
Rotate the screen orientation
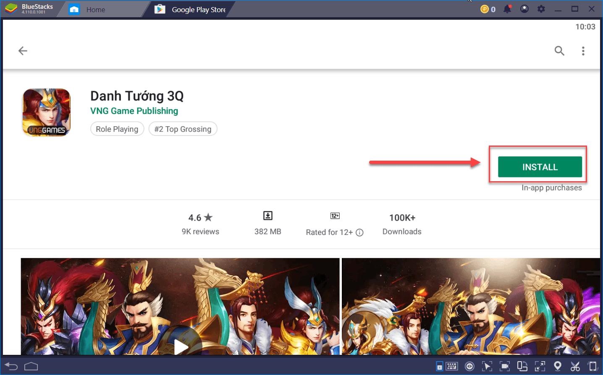(522, 366)
